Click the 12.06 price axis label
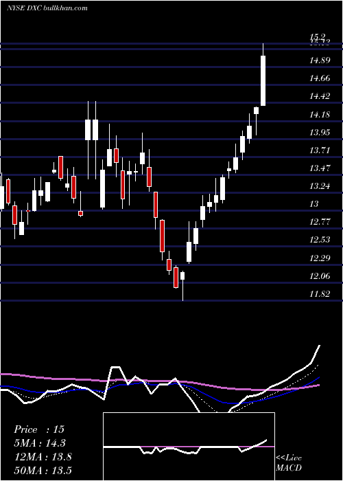The width and height of the screenshot is (343, 481). click(x=320, y=276)
